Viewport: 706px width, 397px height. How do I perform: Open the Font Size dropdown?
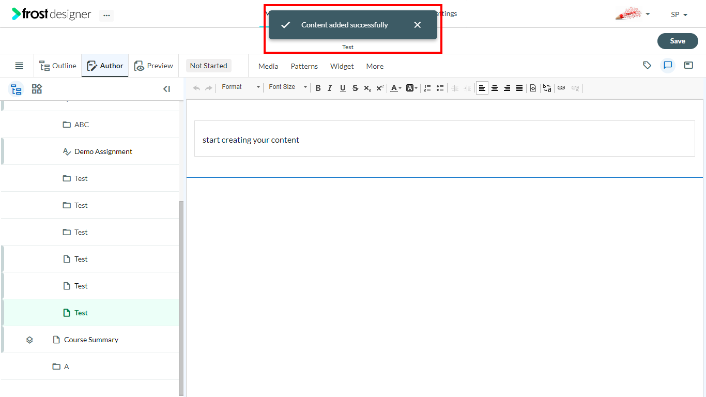tap(288, 87)
